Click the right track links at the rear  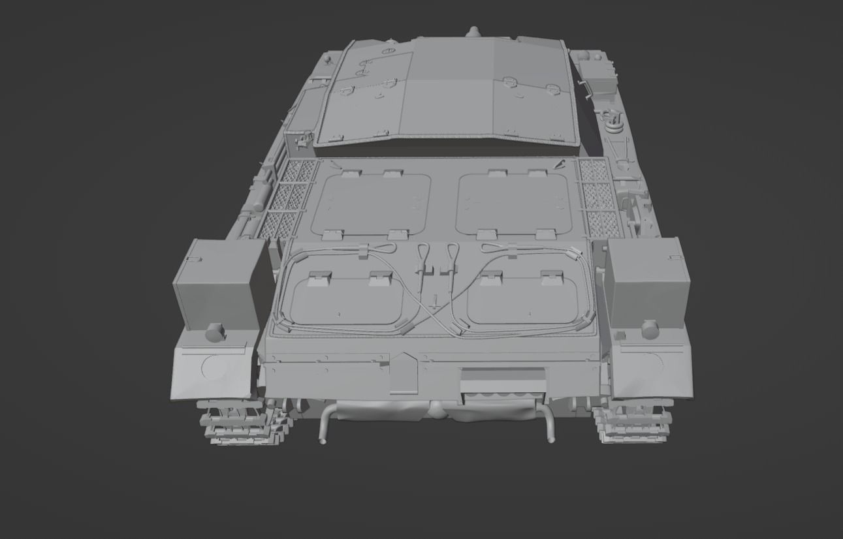[632, 423]
